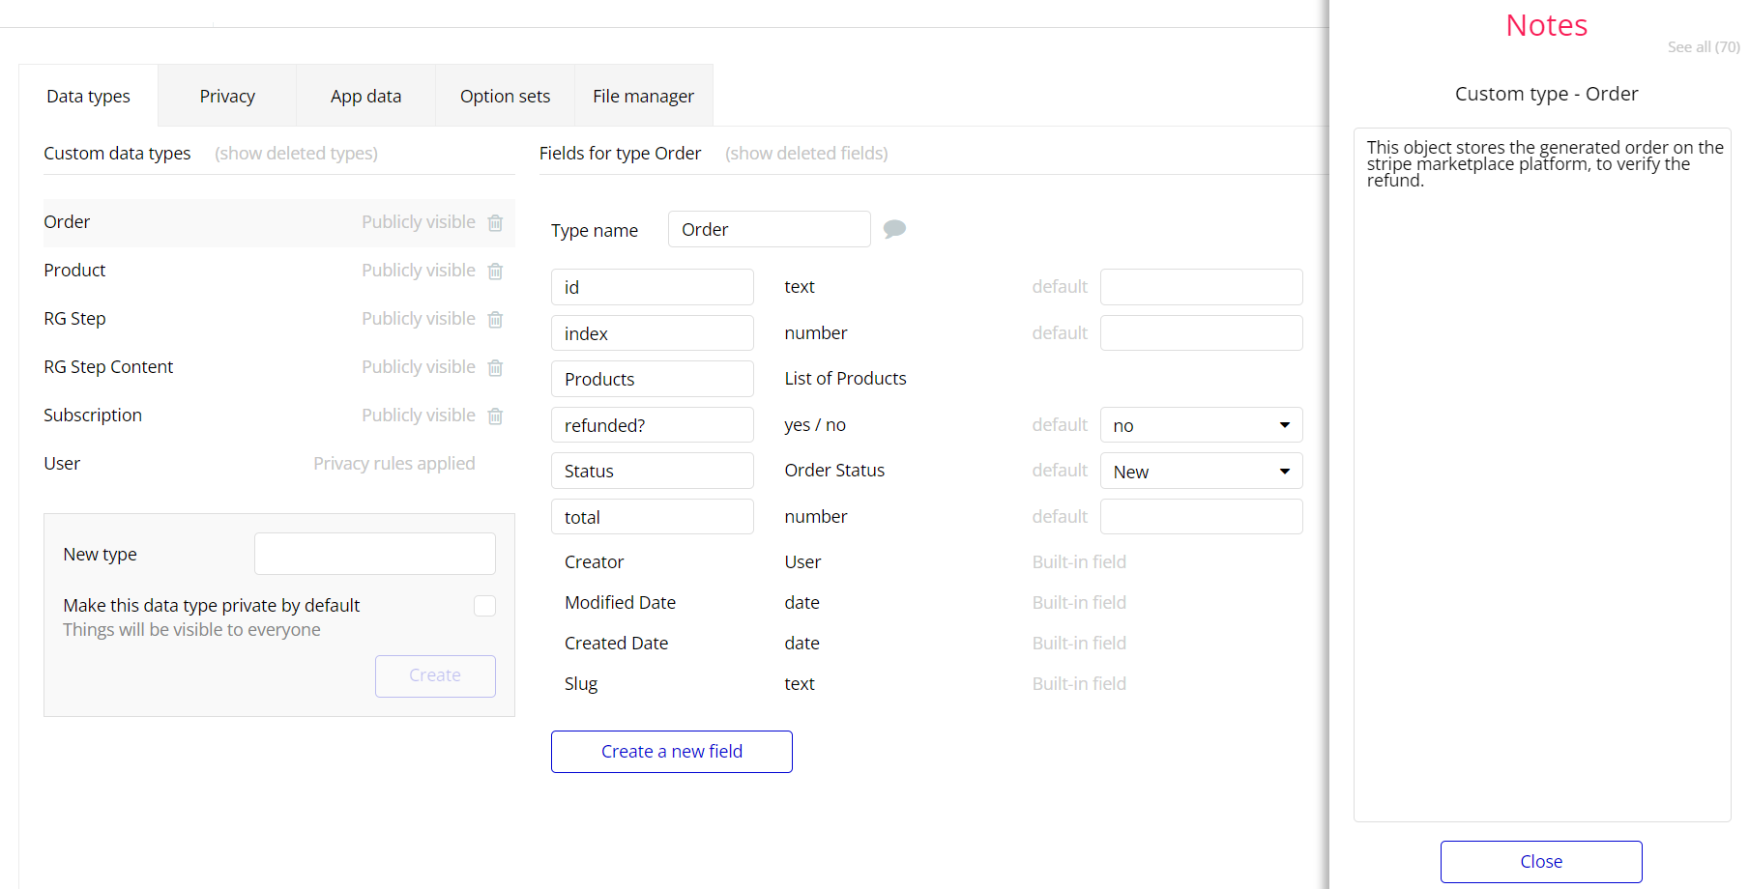Delete the RG Step data type
The image size is (1749, 889).
pyautogui.click(x=495, y=320)
